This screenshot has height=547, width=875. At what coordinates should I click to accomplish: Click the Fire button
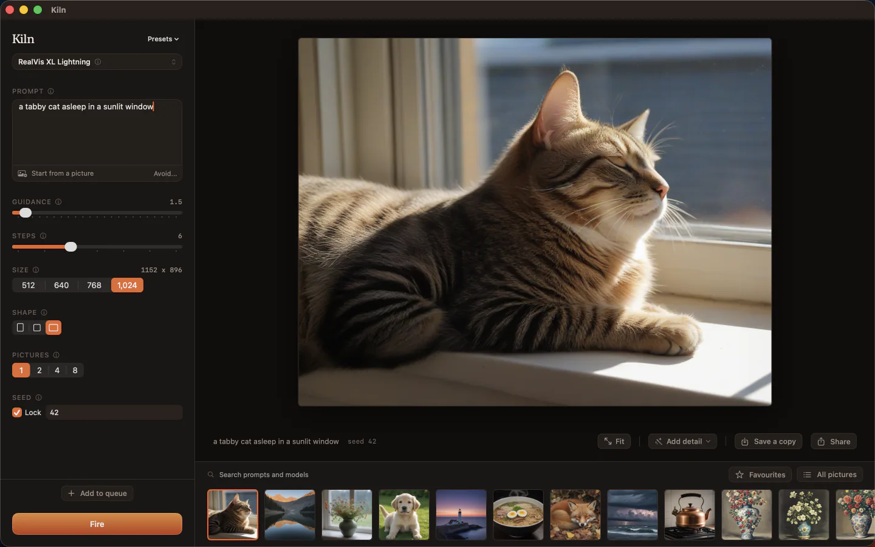coord(97,524)
